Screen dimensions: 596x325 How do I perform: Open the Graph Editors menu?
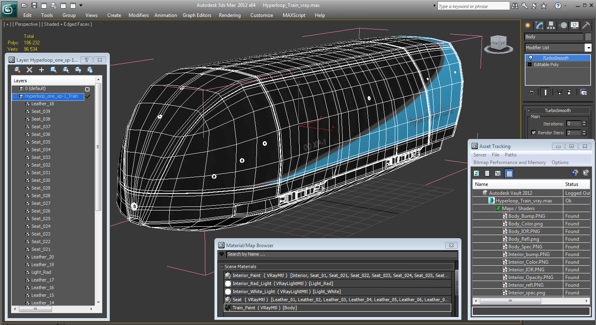(x=197, y=15)
